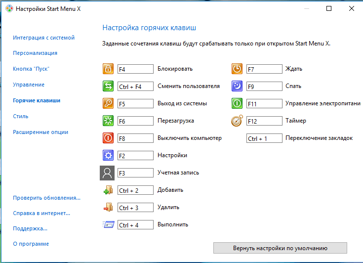Click the green Сменить пользователя arrows icon
The image size is (363, 263).
coord(108,87)
